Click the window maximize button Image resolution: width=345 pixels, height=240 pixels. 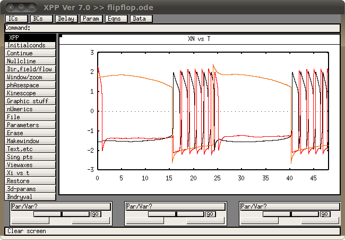pos(32,7)
